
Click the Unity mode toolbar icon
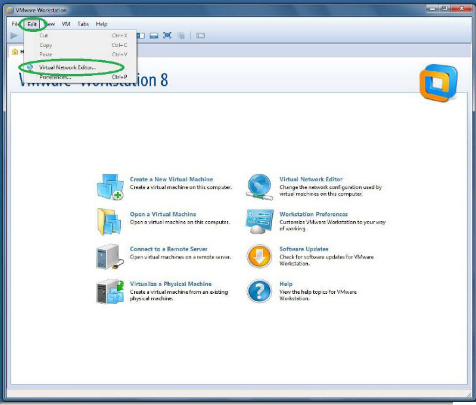tap(181, 36)
